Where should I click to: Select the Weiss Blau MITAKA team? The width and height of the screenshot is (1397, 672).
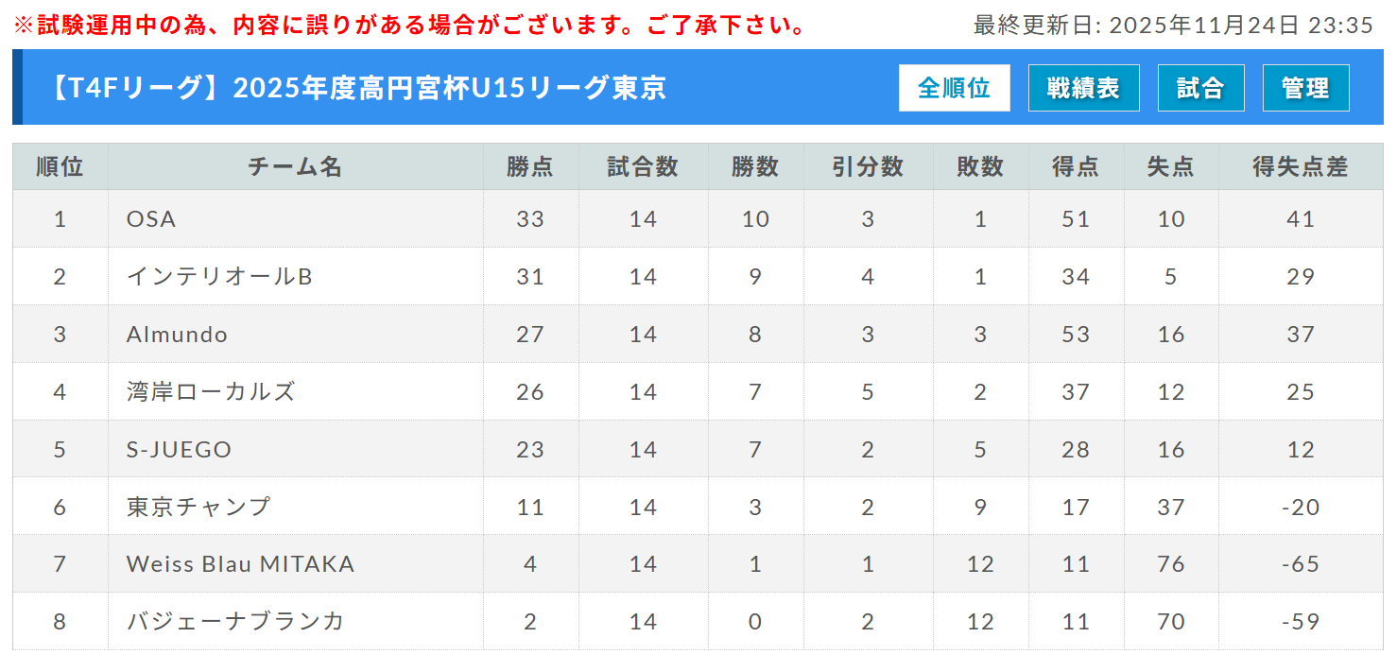coord(240,564)
